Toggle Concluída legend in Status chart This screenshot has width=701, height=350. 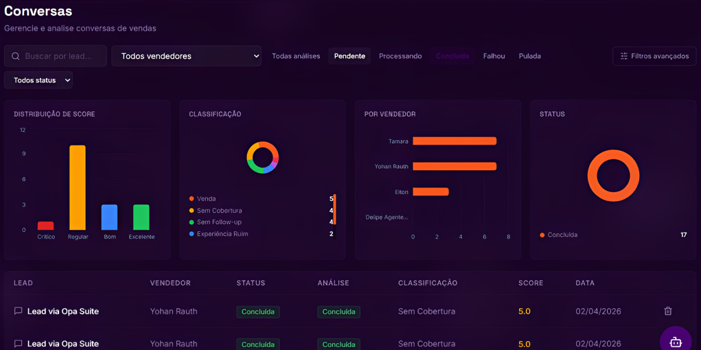click(x=562, y=235)
